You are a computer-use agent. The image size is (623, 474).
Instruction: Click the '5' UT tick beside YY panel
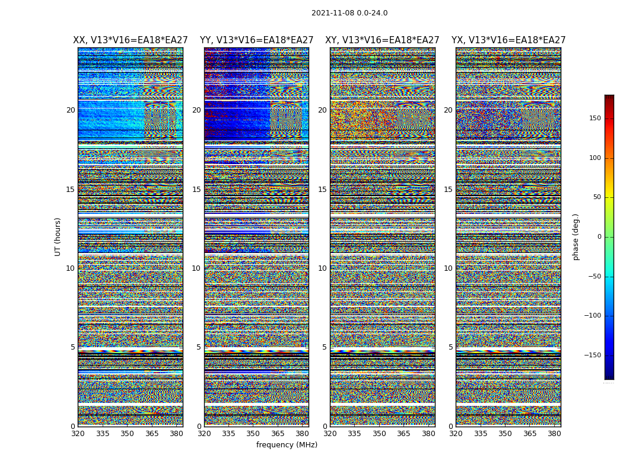click(199, 347)
